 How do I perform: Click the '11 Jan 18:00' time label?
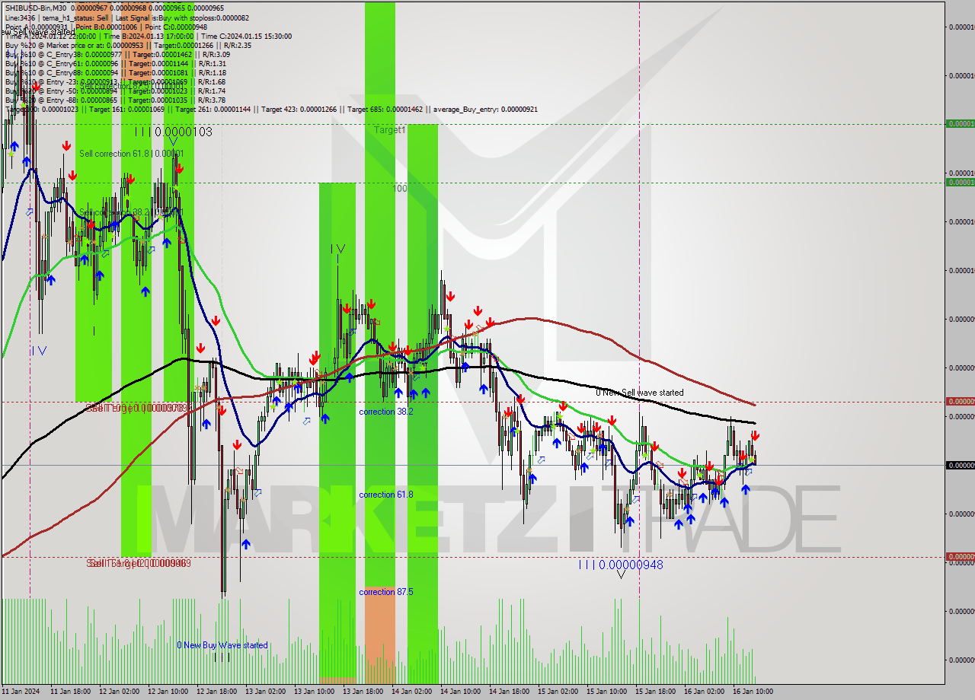tap(72, 692)
